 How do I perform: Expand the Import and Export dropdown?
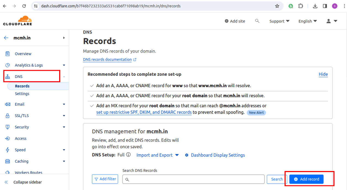[157, 155]
